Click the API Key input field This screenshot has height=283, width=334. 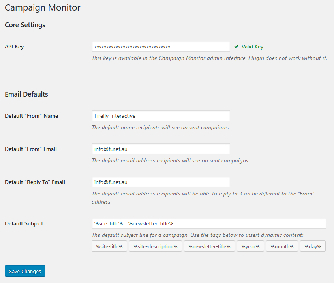click(161, 47)
